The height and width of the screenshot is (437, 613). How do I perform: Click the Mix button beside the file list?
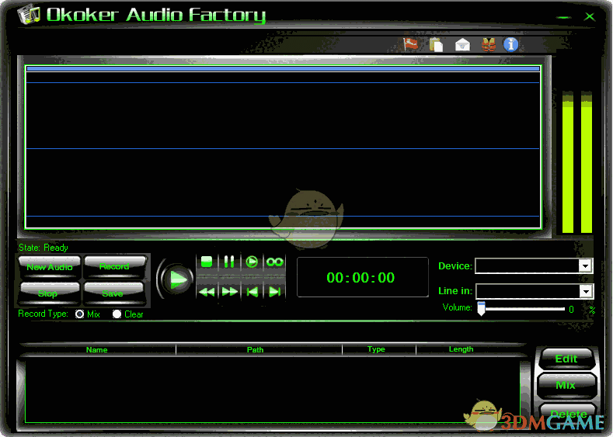566,385
